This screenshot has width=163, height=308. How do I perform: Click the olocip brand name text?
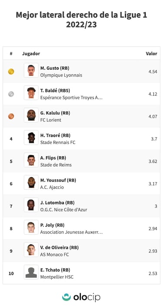[x=87, y=298]
